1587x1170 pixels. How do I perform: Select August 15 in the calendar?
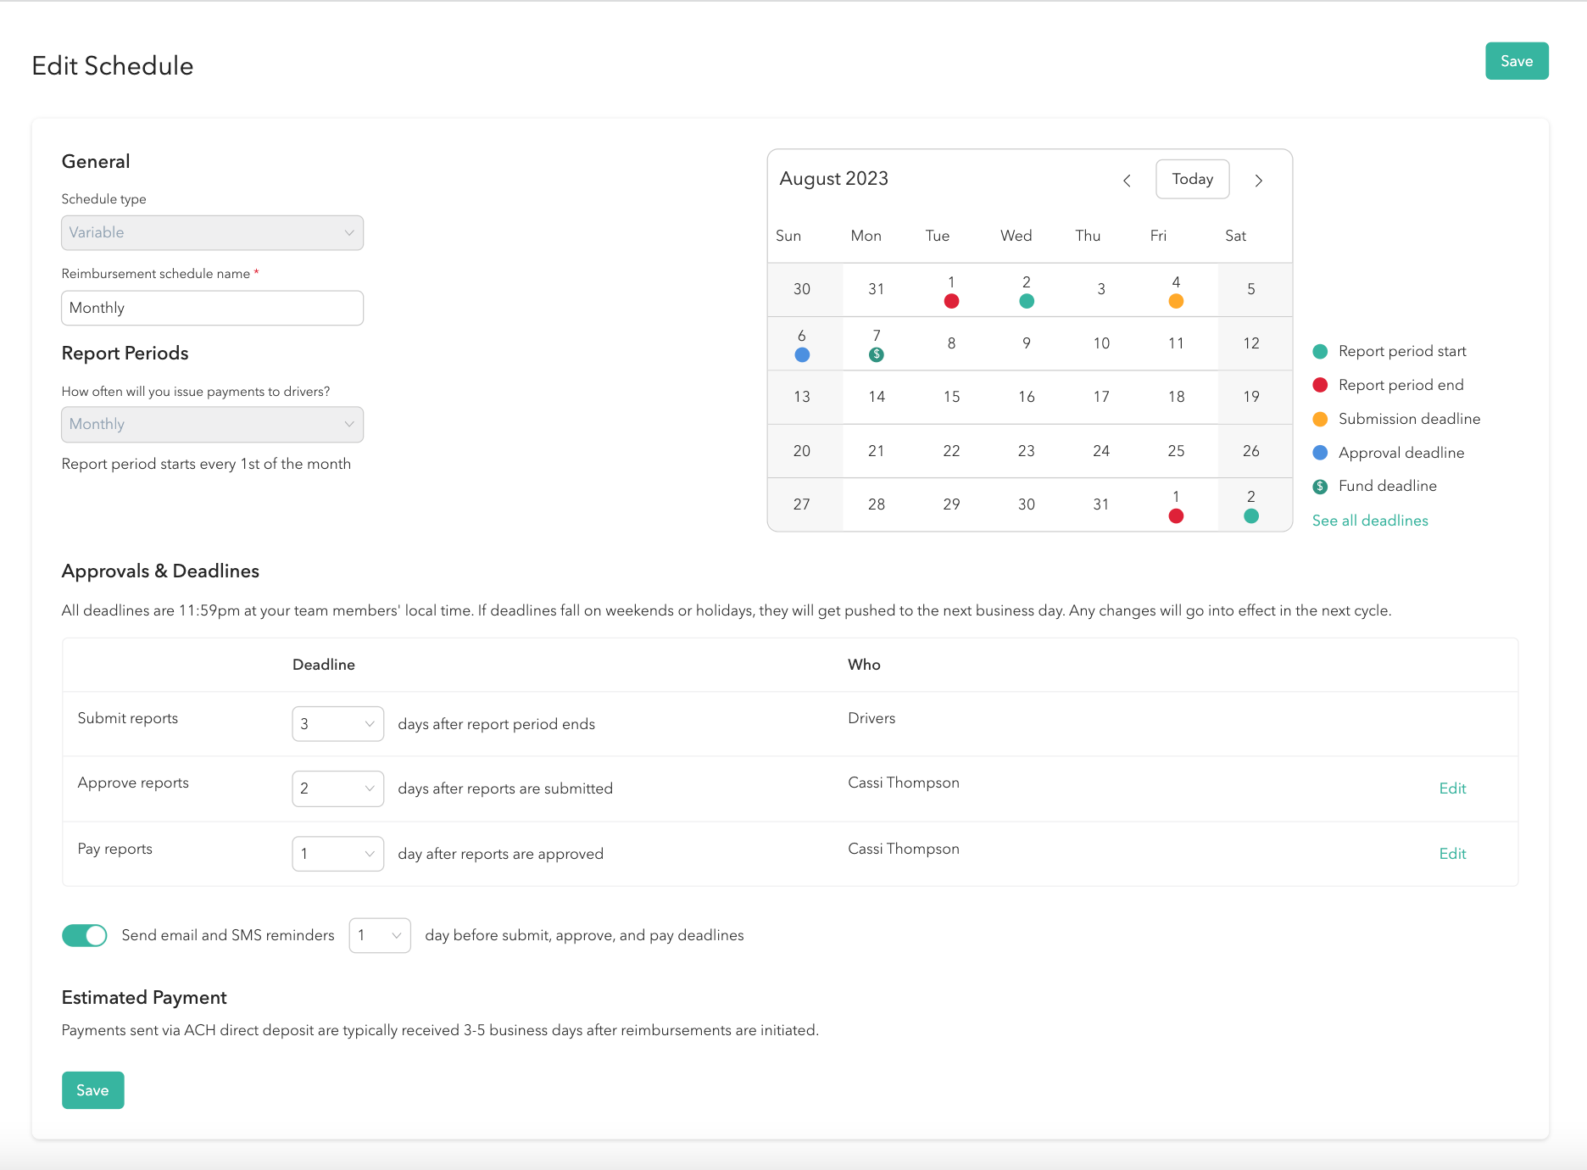coord(951,397)
